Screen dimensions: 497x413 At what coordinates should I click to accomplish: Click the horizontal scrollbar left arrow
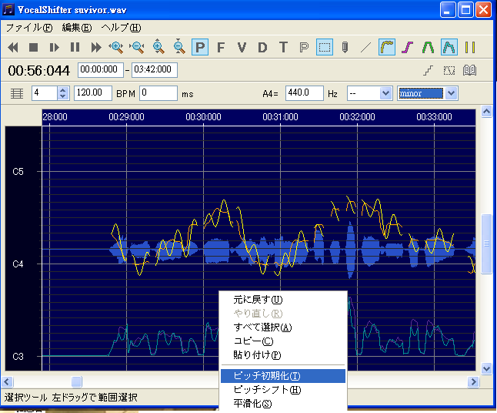click(7, 381)
